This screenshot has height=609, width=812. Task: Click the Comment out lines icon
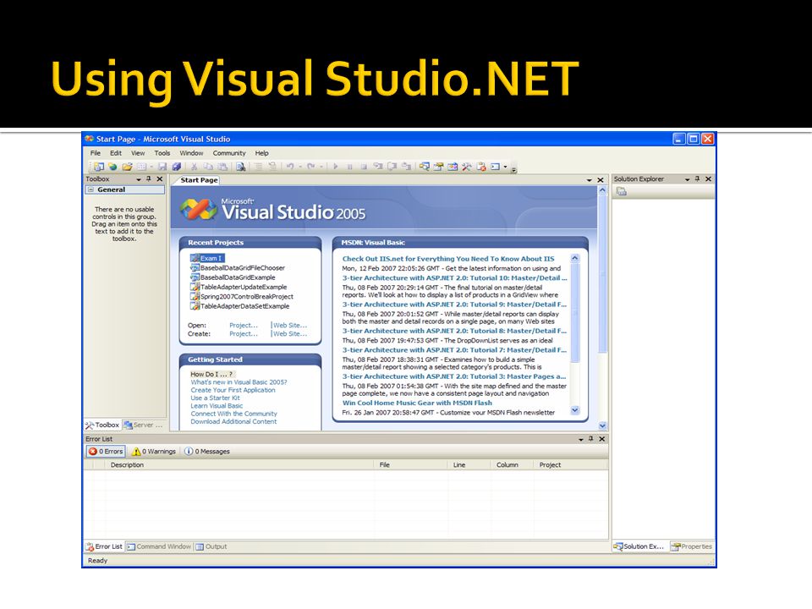point(258,167)
